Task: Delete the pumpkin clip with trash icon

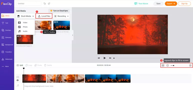Action: click(49, 23)
